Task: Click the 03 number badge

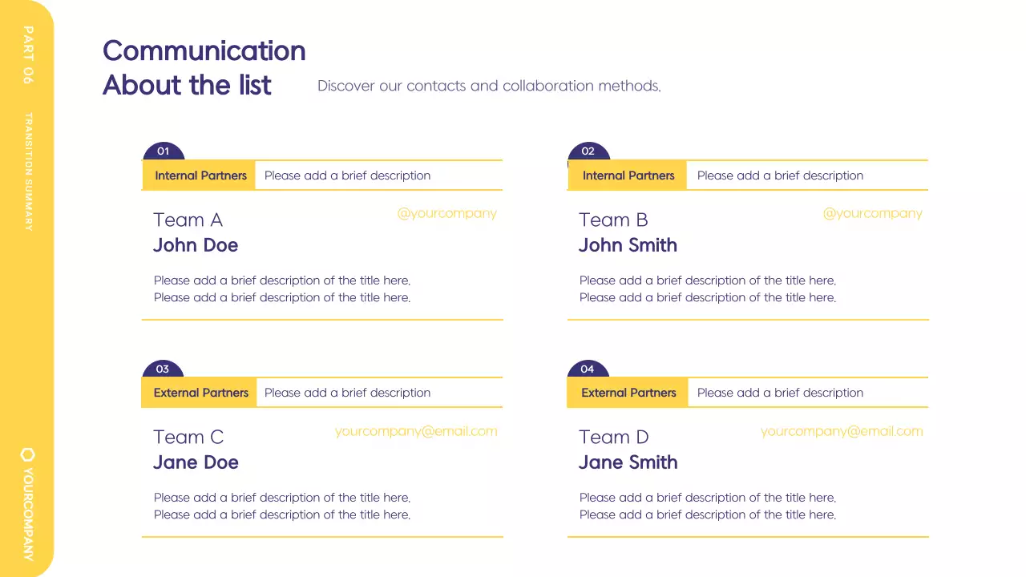Action: click(x=163, y=369)
